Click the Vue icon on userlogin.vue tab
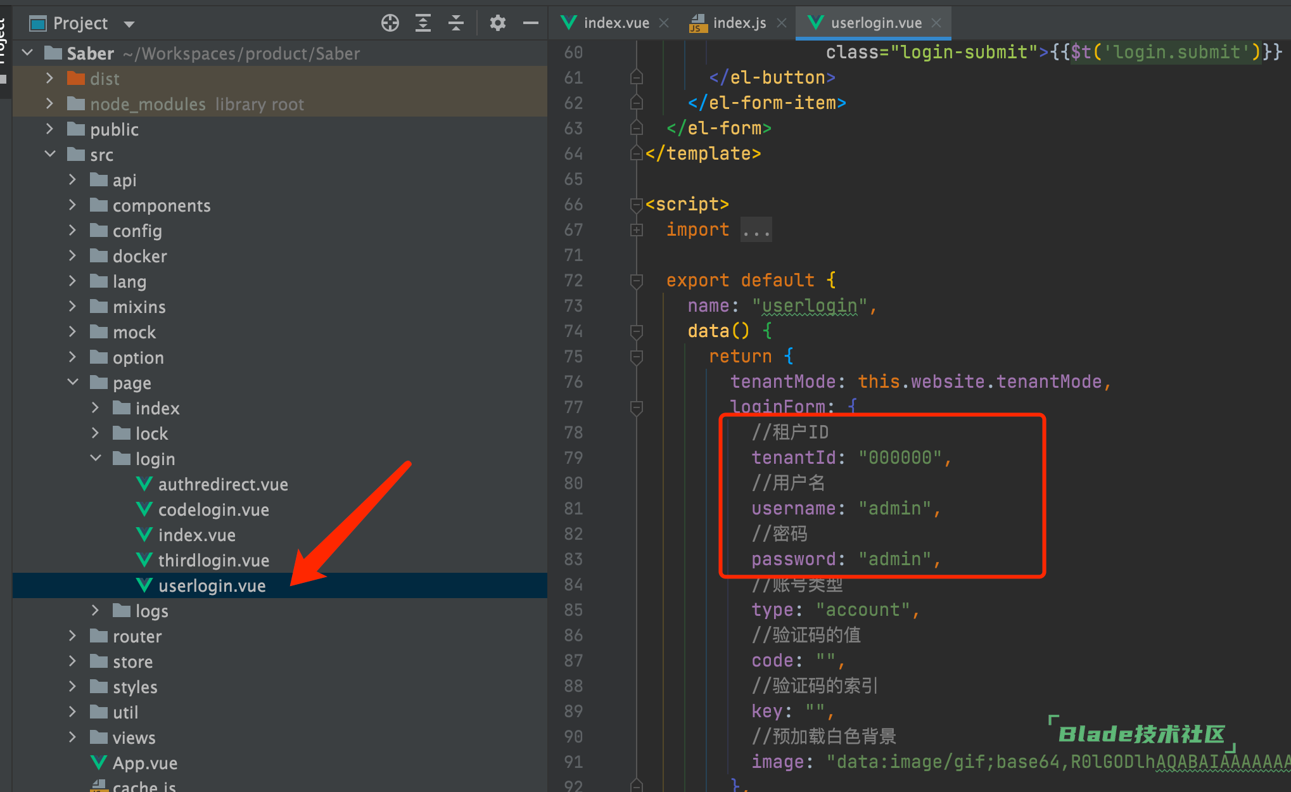This screenshot has height=792, width=1291. point(816,23)
